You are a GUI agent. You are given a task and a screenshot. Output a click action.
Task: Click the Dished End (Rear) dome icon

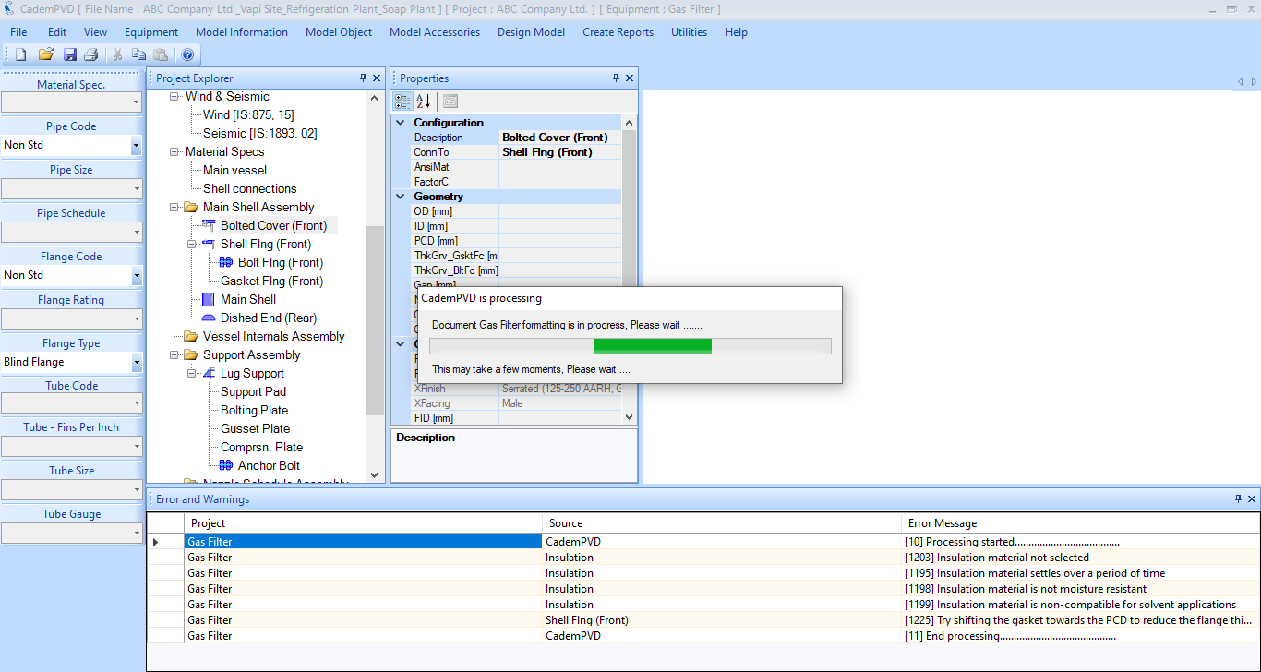pyautogui.click(x=209, y=318)
